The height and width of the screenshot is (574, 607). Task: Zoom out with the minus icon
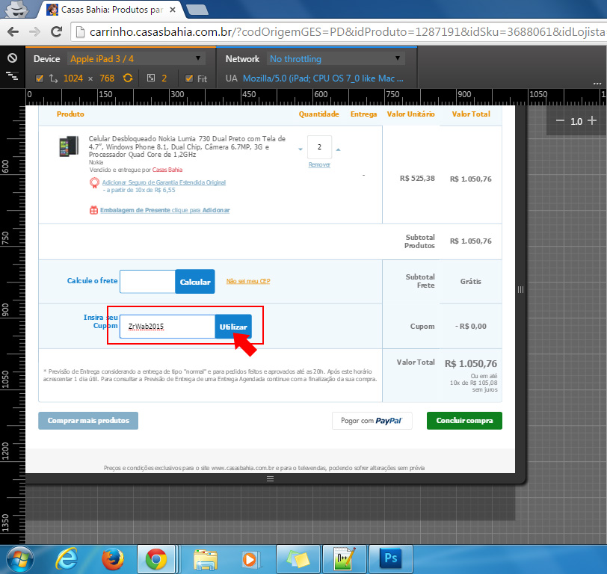point(560,120)
